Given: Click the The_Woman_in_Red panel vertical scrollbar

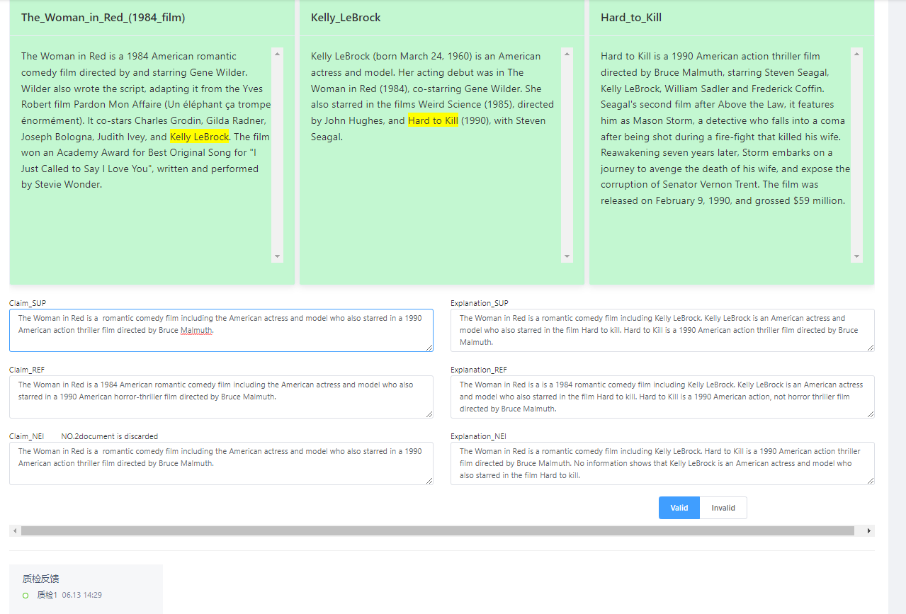Looking at the screenshot, I should click(277, 155).
